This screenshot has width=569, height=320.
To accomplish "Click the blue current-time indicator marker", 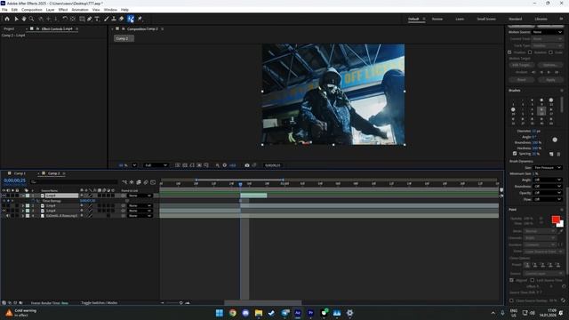I will pos(240,184).
